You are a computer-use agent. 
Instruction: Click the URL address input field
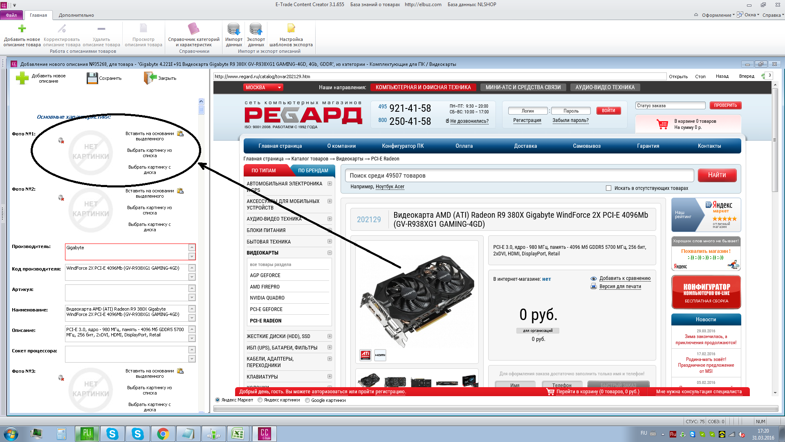pos(440,77)
